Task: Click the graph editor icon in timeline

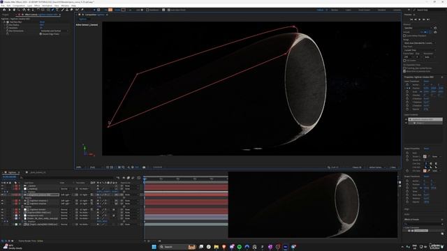Action: (x=138, y=178)
